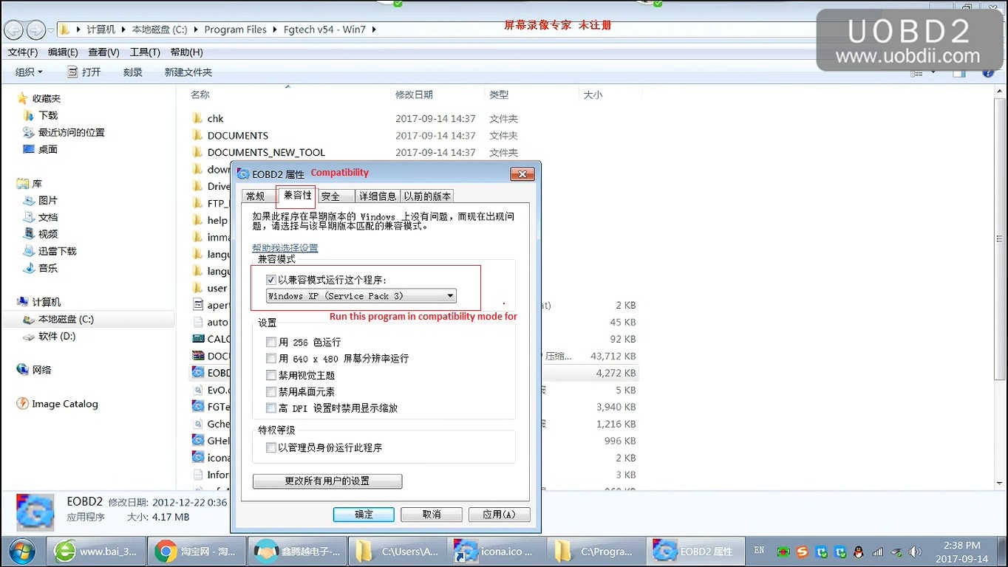Select the 下载 folder icon in favorites
1008x567 pixels.
pos(29,115)
